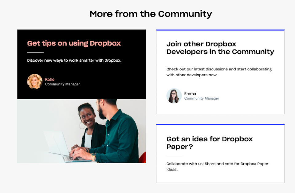Select 'Community Manager' label under Katie
Image resolution: width=295 pixels, height=193 pixels.
tap(62, 84)
